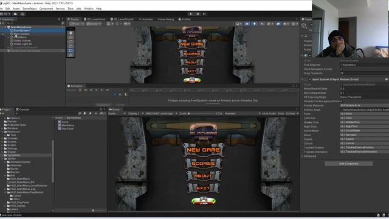Open Pivot handle position dropdown
Image resolution: width=389 pixels, height=219 pixels.
coord(77,24)
